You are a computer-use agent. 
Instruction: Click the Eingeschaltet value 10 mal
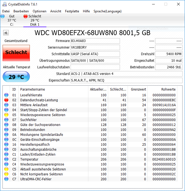[x=169, y=61]
